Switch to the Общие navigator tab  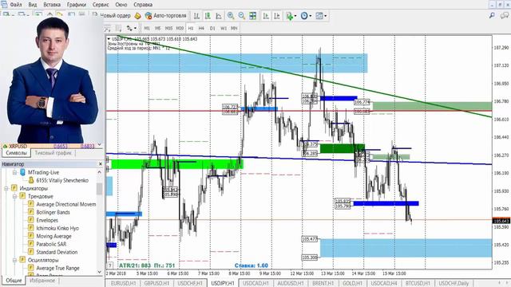(x=14, y=280)
